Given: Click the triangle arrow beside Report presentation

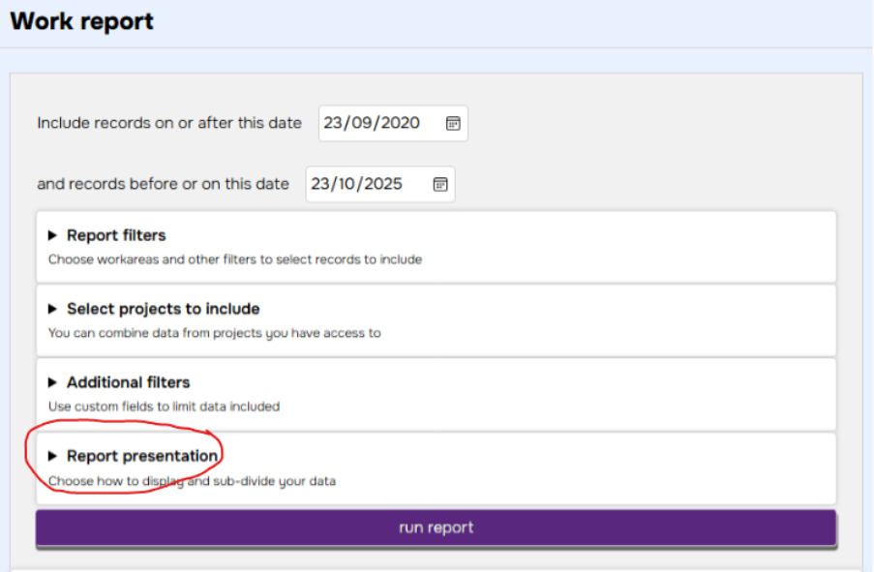Looking at the screenshot, I should (53, 456).
